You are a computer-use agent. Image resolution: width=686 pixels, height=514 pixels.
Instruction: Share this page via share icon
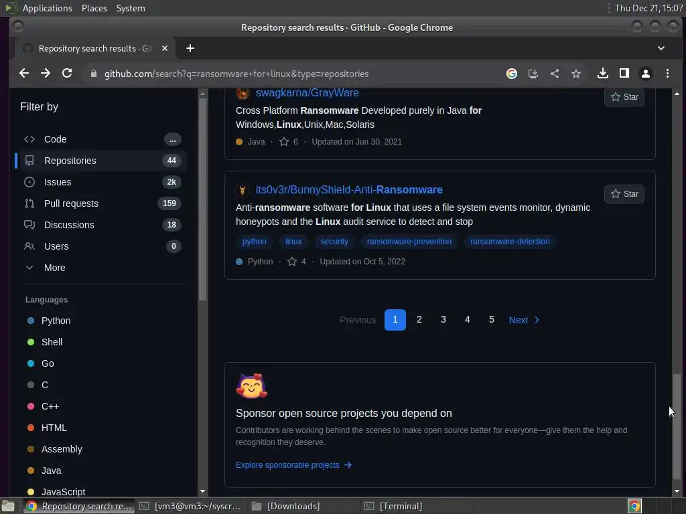554,74
